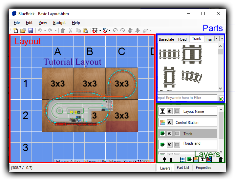235x181 pixels.
Task: Copy selection using the toolbar copy icon
Action: coord(78,30)
